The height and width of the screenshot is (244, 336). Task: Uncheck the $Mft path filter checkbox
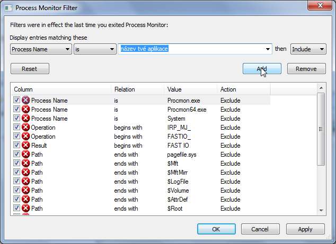17,163
